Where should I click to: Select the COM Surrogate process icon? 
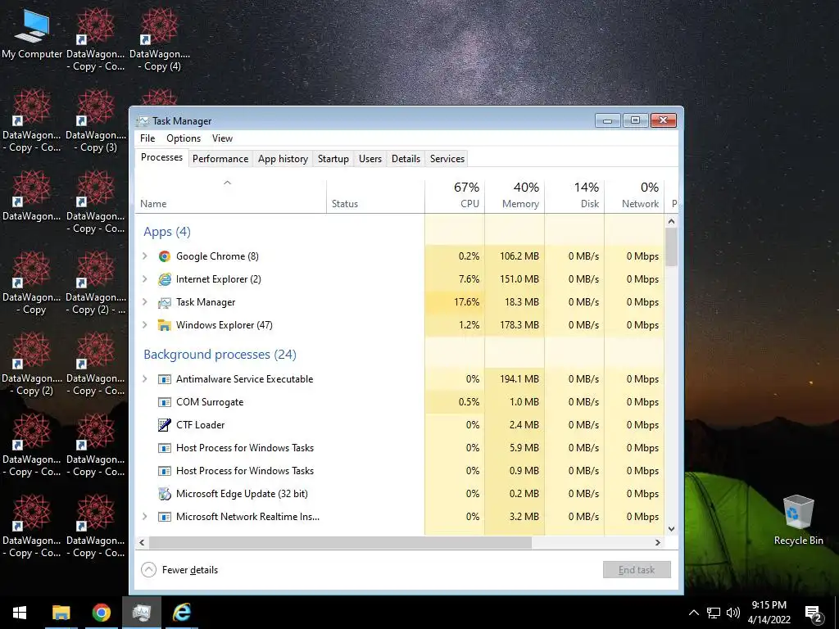[x=164, y=402]
